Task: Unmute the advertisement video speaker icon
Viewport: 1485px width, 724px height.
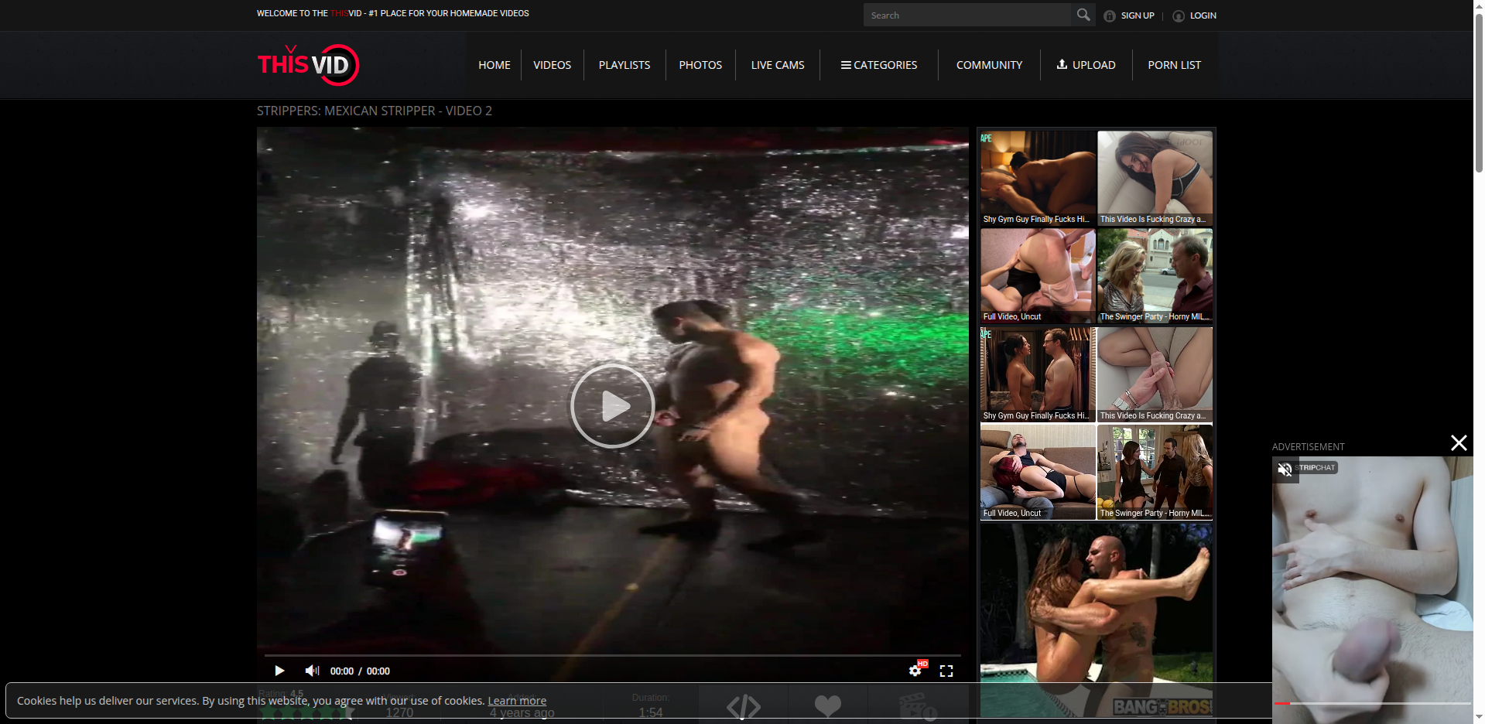Action: tap(1285, 470)
